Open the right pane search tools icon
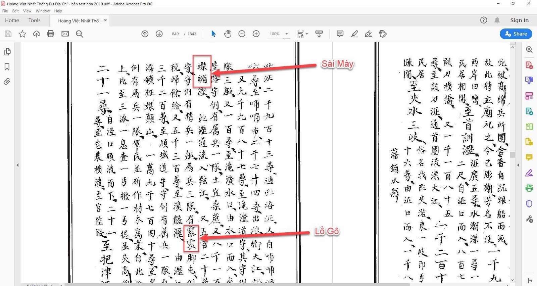Viewport: 537px width, 286px height. point(529,50)
